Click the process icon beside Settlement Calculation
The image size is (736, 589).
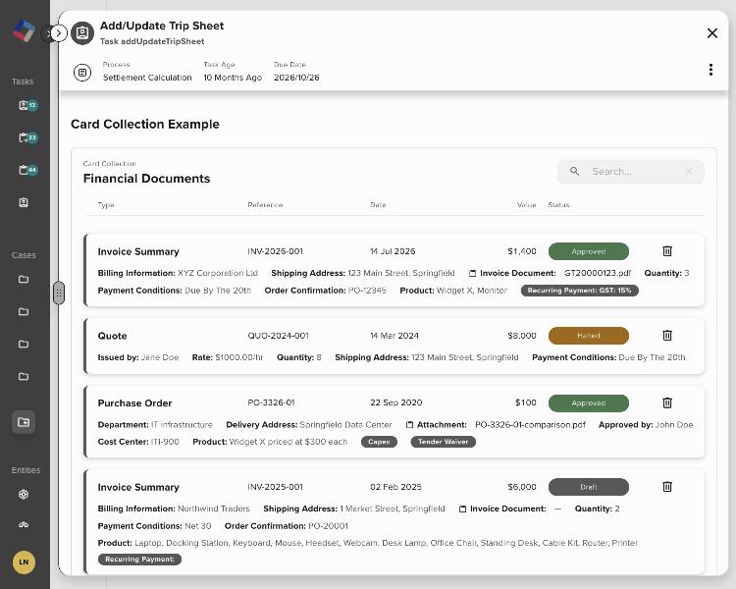[x=82, y=73]
